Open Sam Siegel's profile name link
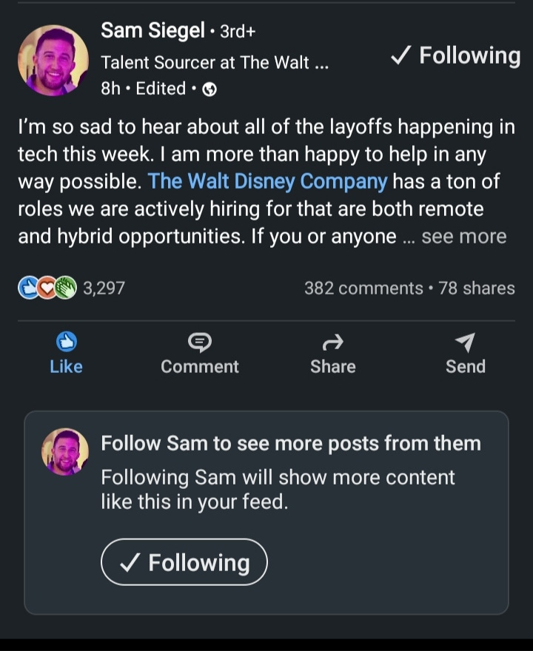 click(152, 30)
